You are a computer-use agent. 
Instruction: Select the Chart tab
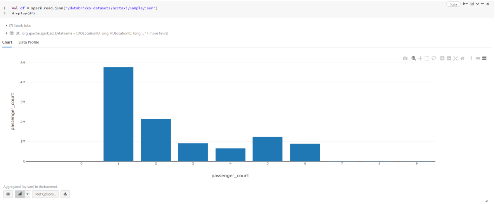click(x=7, y=42)
